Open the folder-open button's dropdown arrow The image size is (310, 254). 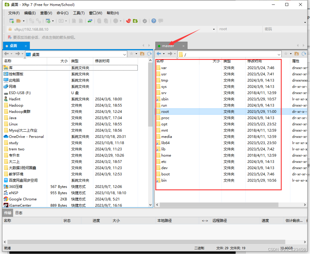[x=24, y=21]
